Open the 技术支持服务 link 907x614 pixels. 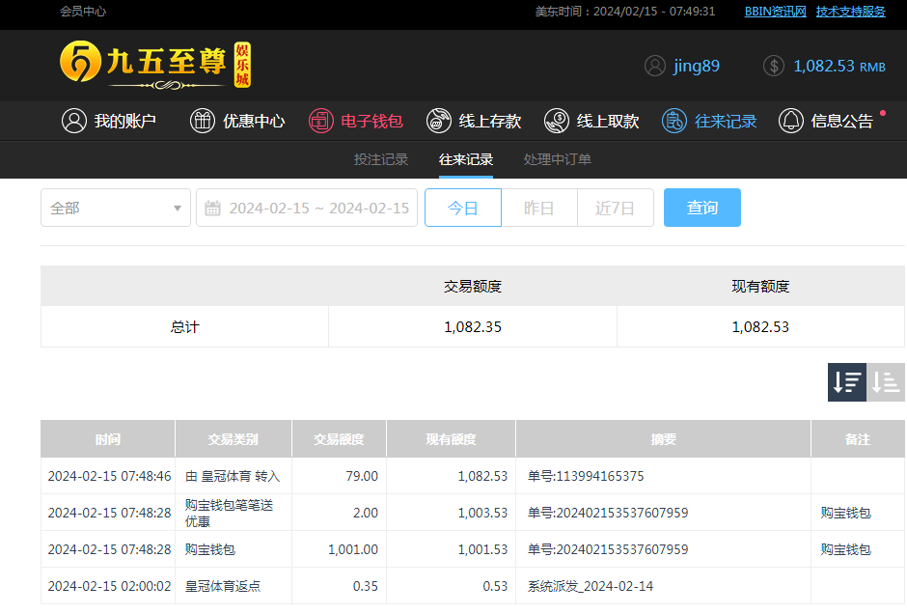click(851, 12)
